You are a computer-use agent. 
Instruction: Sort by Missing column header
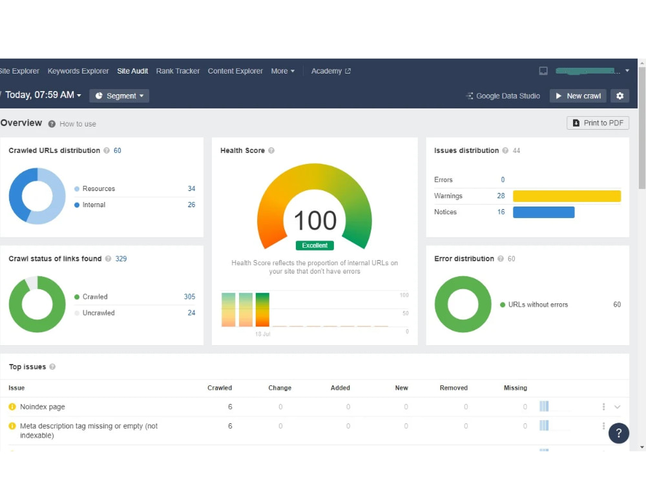516,388
